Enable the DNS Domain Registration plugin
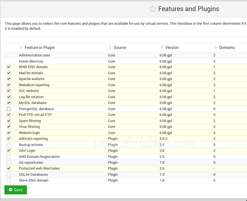This screenshot has height=201, width=247. coord(9,157)
